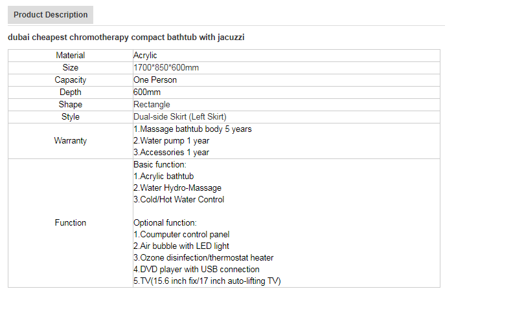Click the Acrylic material value
Viewport: 524px width, 311px height.
(145, 56)
